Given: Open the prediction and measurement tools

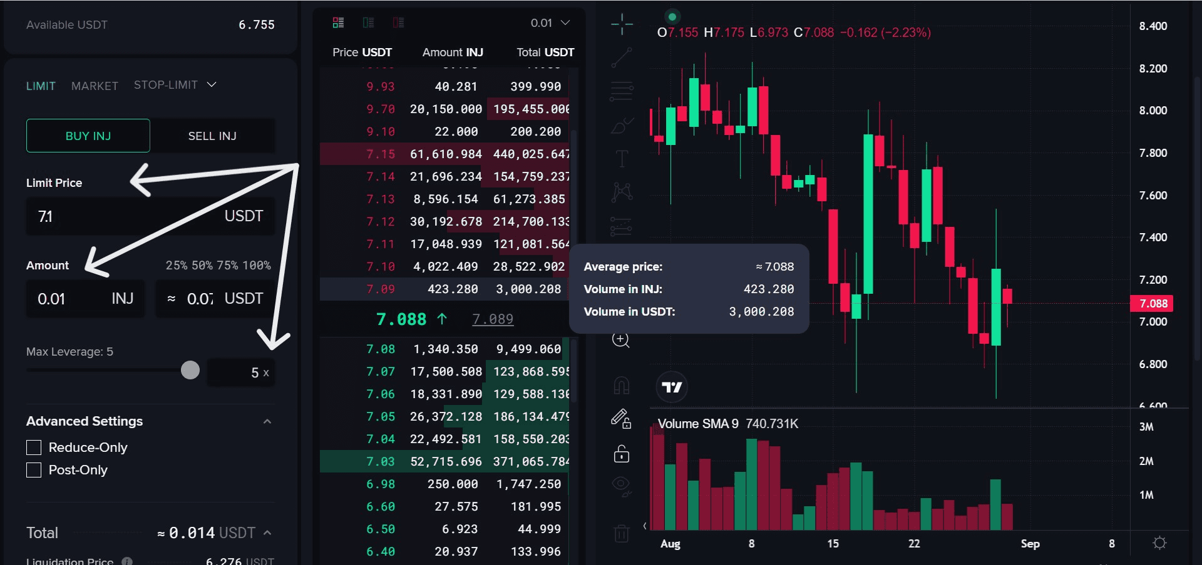Looking at the screenshot, I should tap(622, 226).
